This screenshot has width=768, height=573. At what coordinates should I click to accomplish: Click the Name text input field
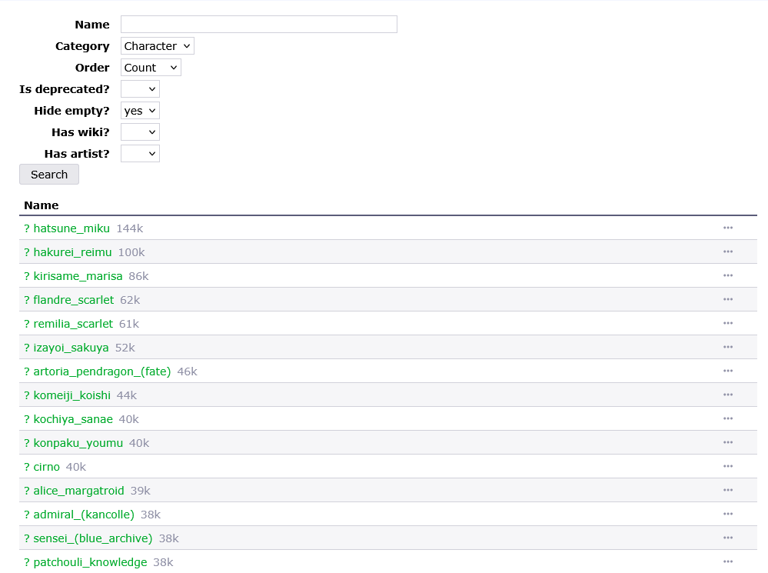(x=258, y=25)
